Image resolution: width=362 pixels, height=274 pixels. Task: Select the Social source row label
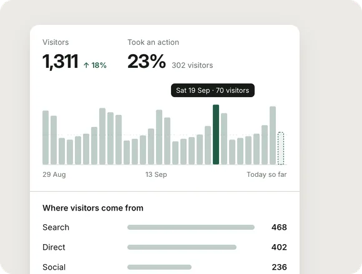pyautogui.click(x=54, y=267)
